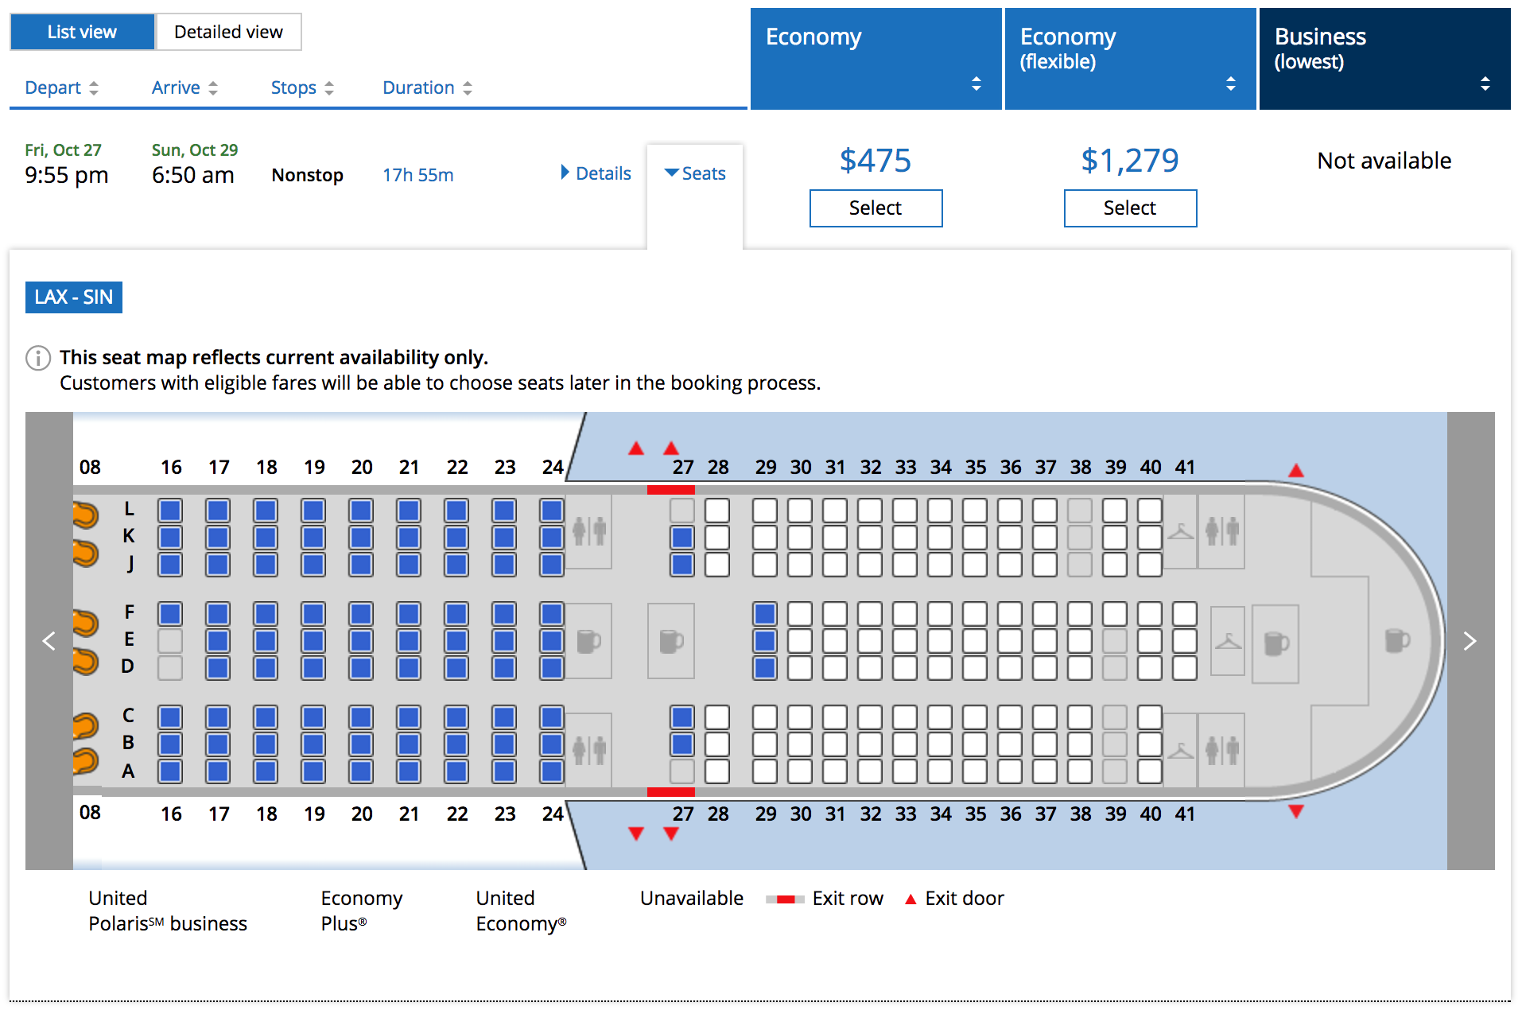Switch to Detailed view tab

click(x=228, y=32)
